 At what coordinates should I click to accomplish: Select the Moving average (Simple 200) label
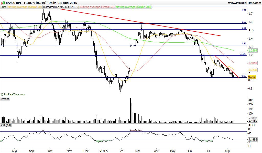[134, 7]
